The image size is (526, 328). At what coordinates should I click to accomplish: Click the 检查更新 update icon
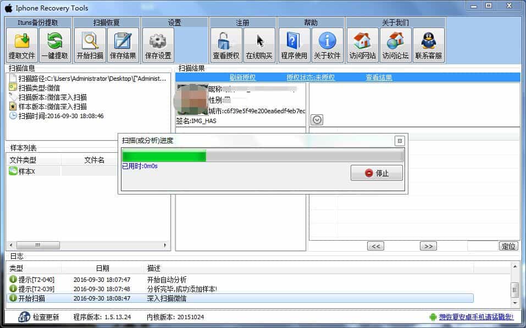24,316
